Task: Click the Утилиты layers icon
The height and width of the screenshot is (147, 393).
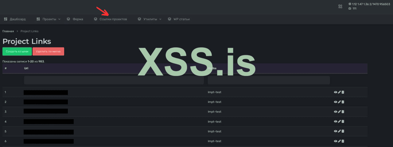Action: pos(139,19)
